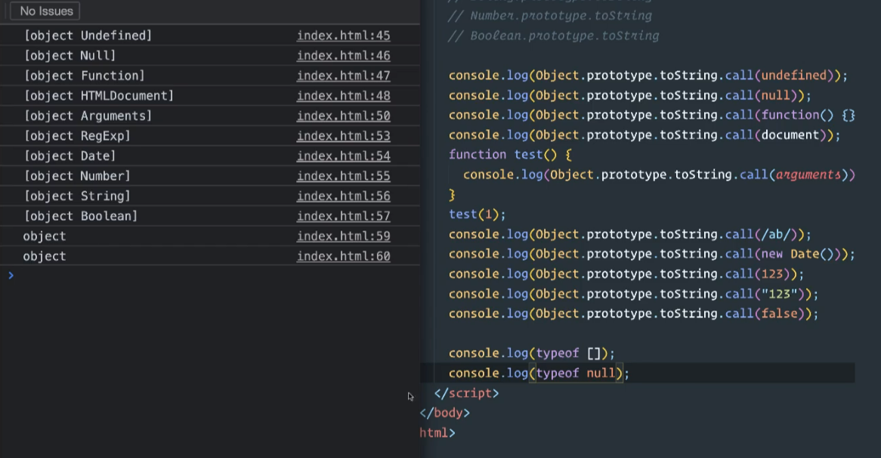This screenshot has width=881, height=458.
Task: Open source link index.html:56
Action: coord(343,197)
